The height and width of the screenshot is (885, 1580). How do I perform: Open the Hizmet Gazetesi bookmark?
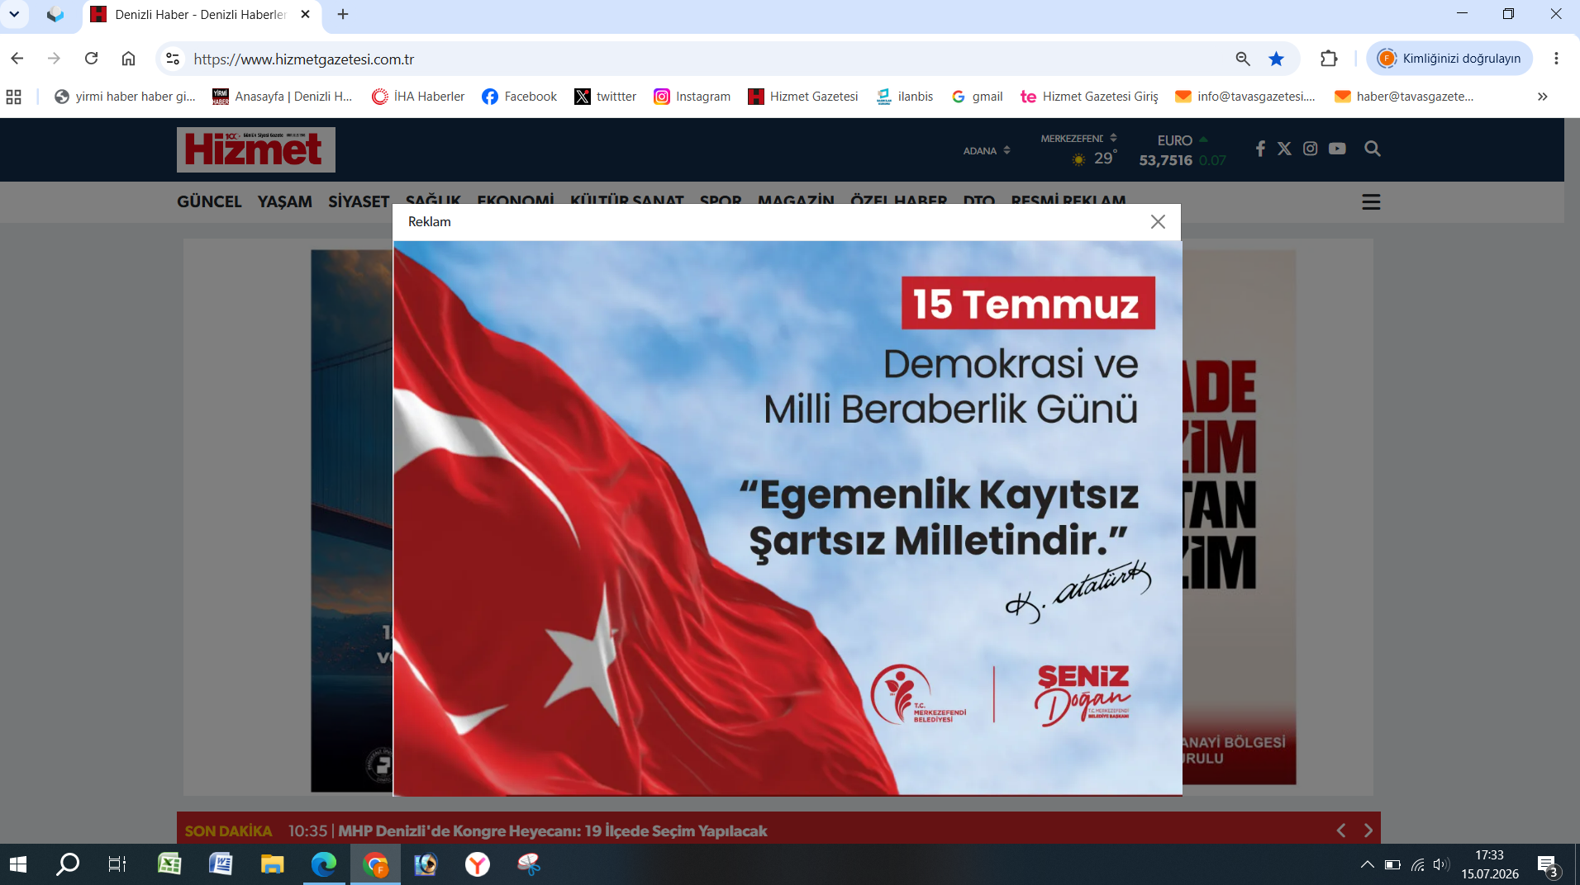coord(802,97)
